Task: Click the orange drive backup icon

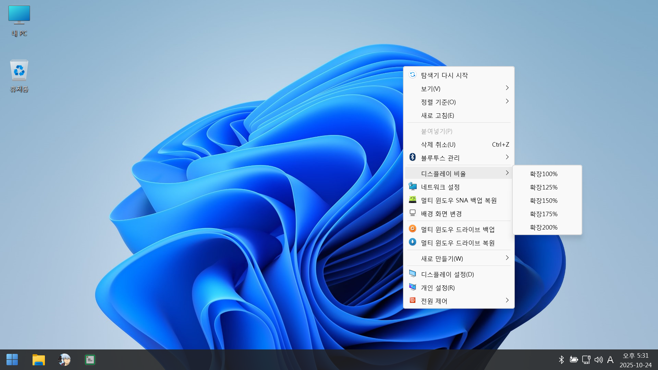Action: [413, 229]
